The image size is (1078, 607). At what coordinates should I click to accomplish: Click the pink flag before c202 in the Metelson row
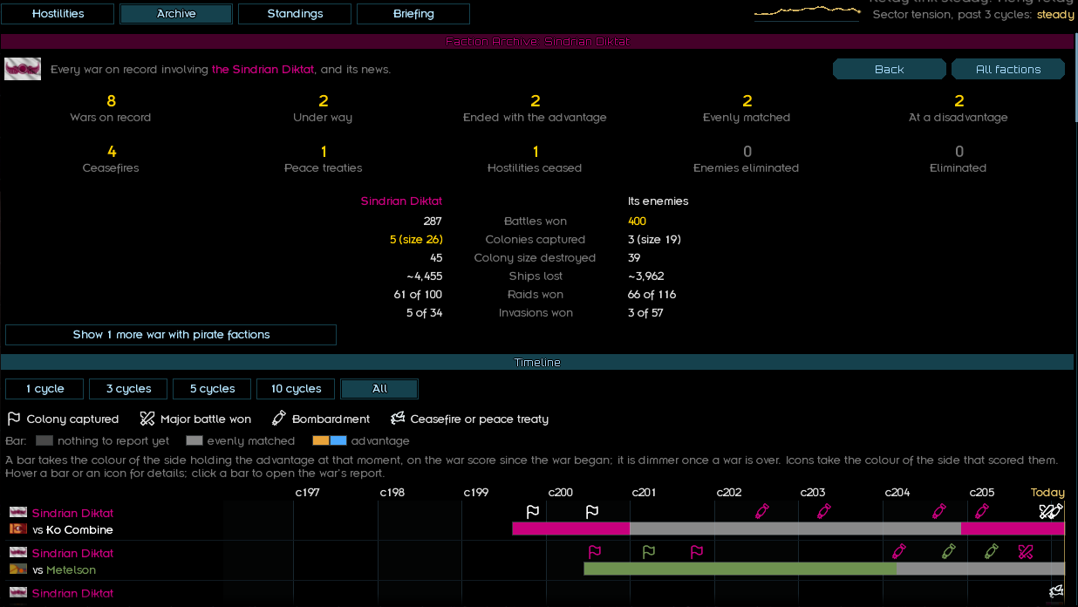coord(696,551)
